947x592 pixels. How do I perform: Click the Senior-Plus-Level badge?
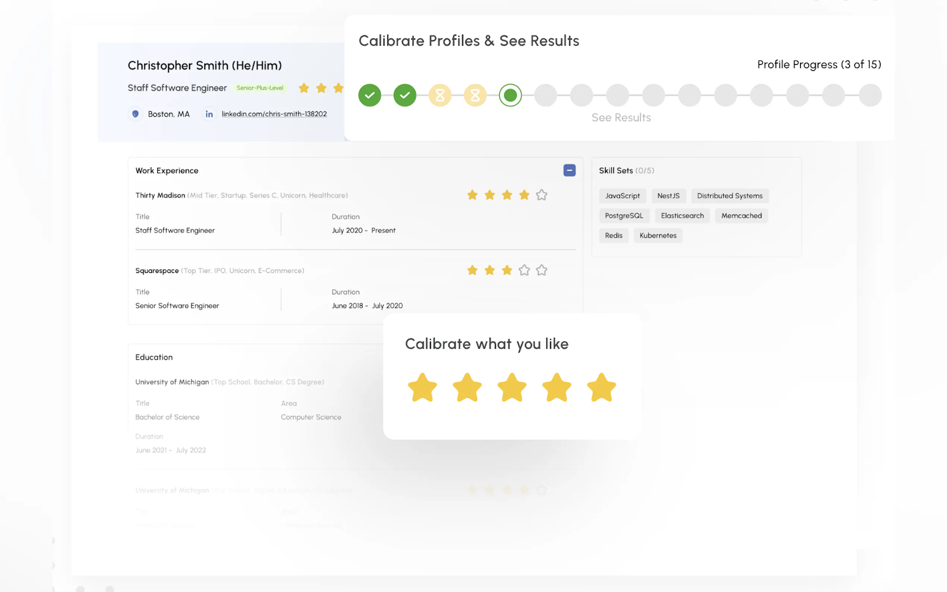pyautogui.click(x=259, y=88)
